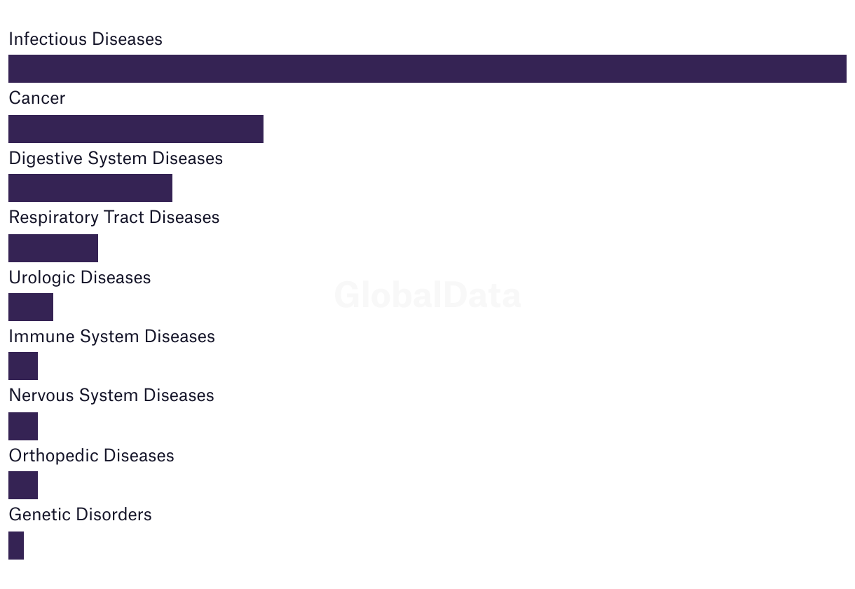
Task: Click the Genetic Disorders label
Action: click(81, 515)
